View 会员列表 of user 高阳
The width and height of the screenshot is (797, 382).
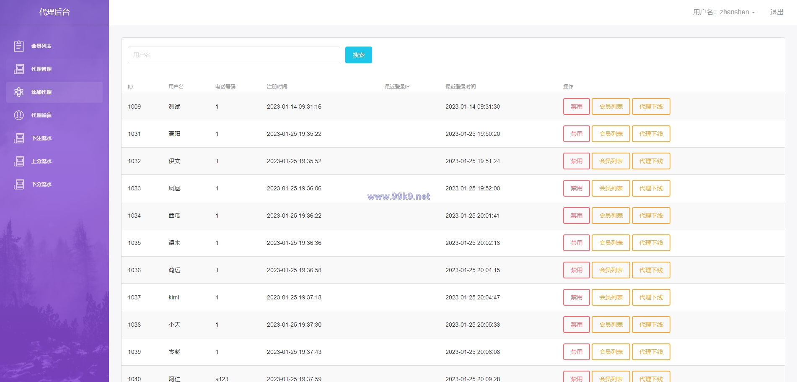click(611, 134)
